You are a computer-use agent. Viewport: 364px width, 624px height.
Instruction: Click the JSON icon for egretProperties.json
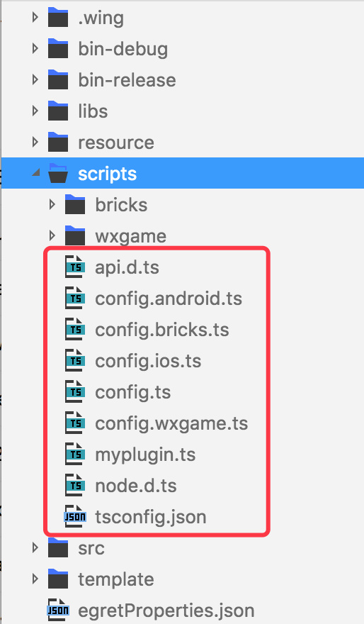58,610
